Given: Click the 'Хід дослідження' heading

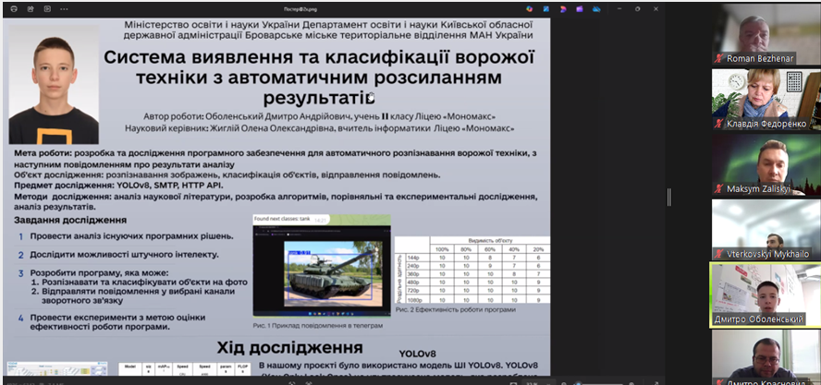Looking at the screenshot, I should pos(290,348).
